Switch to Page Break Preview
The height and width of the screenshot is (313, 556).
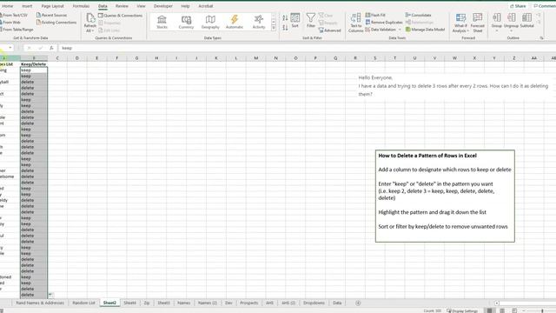514,311
